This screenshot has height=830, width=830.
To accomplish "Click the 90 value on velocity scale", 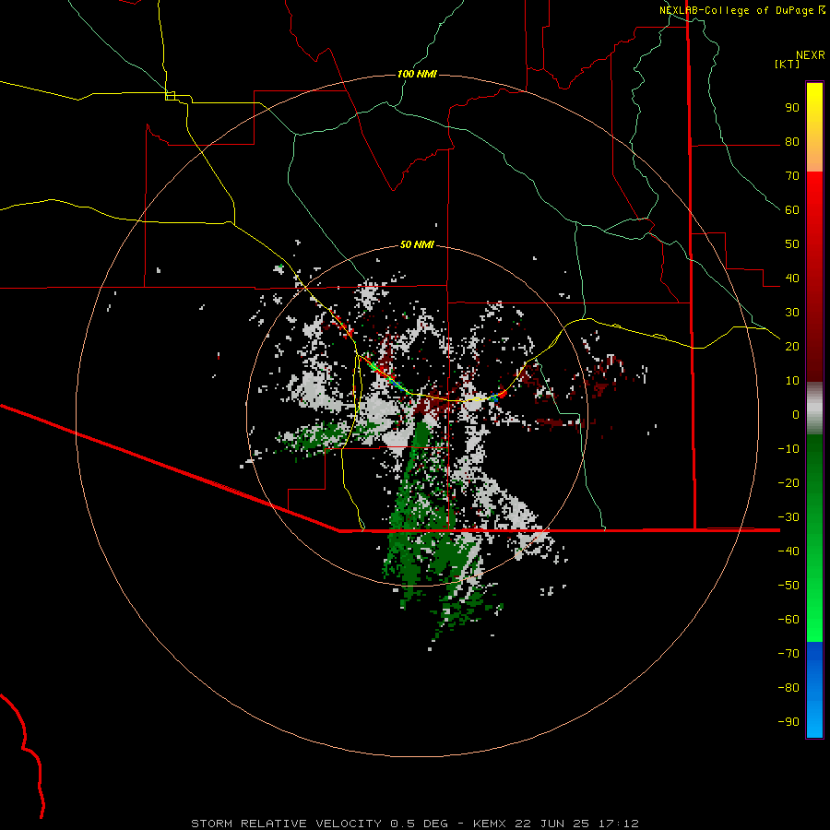I will (x=792, y=108).
